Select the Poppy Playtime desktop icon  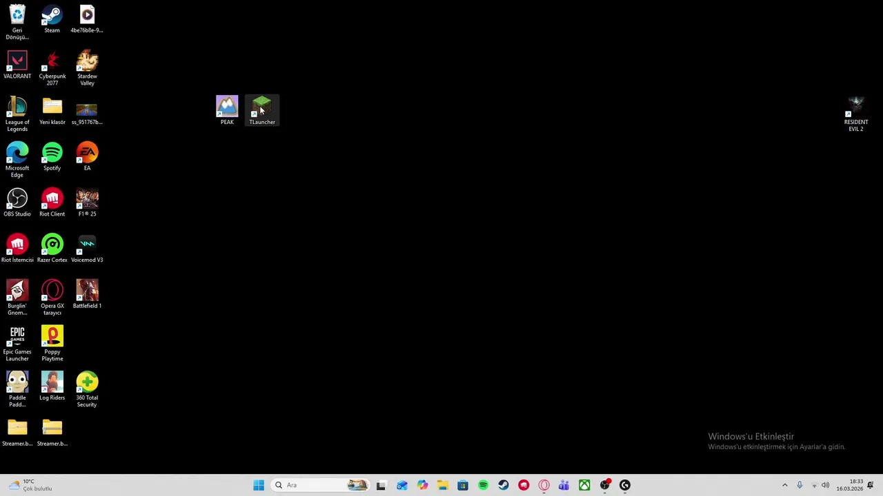pyautogui.click(x=52, y=344)
